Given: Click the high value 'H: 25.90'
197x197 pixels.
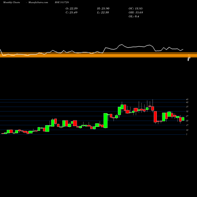Looking at the screenshot, I should click(x=103, y=8).
